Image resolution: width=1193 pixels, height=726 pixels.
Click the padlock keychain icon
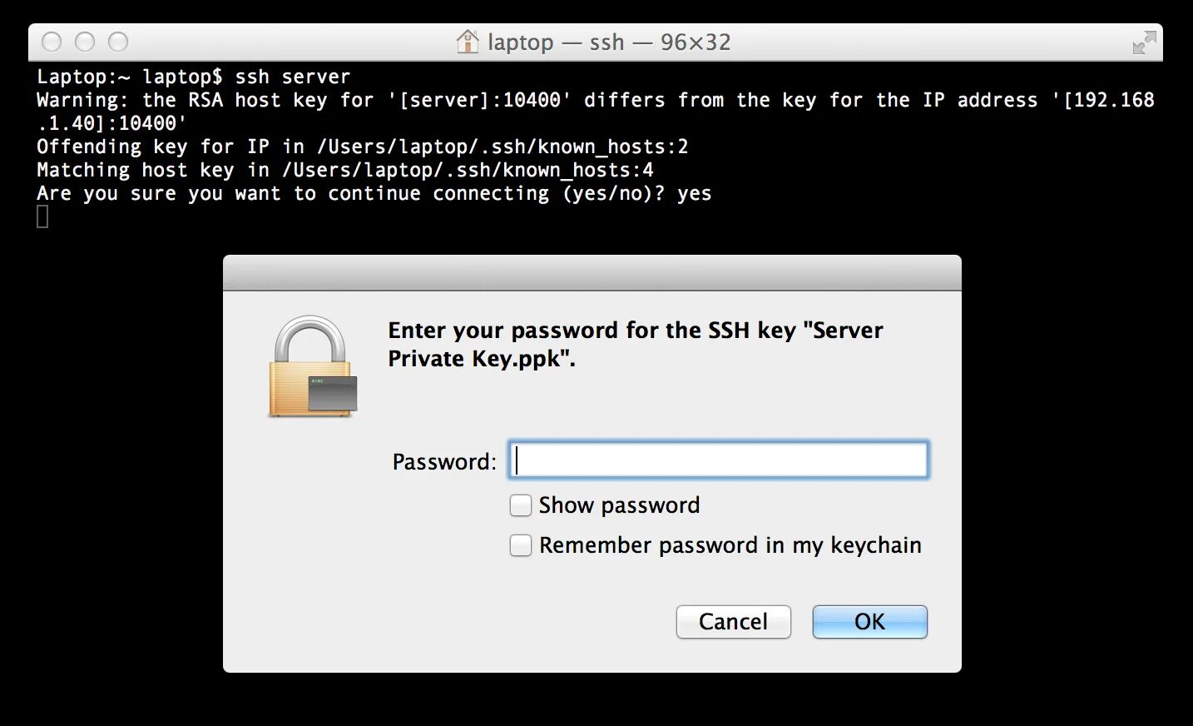click(313, 366)
